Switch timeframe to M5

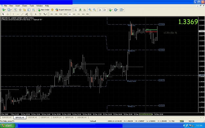[56, 14]
